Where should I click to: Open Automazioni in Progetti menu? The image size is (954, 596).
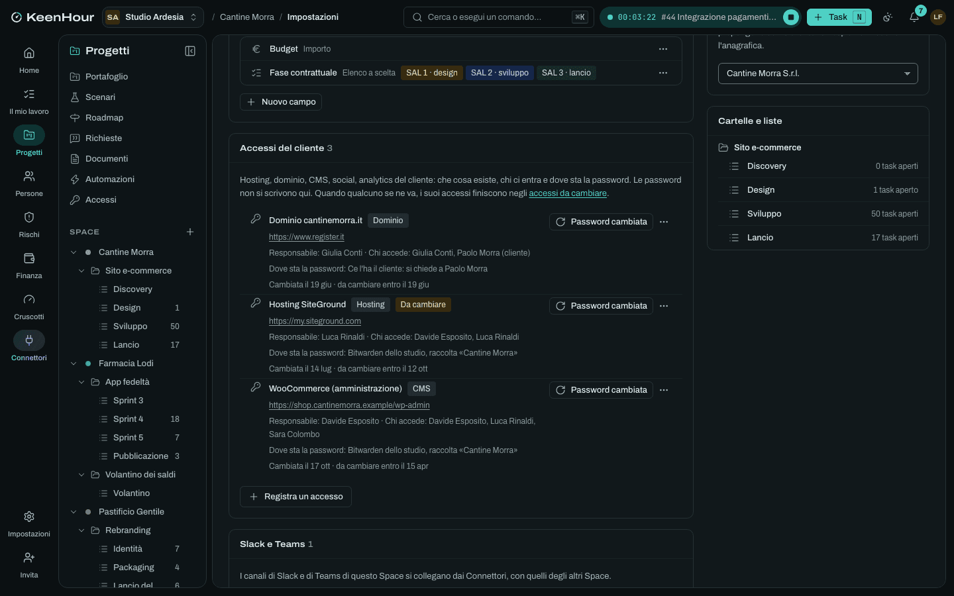click(x=132, y=179)
